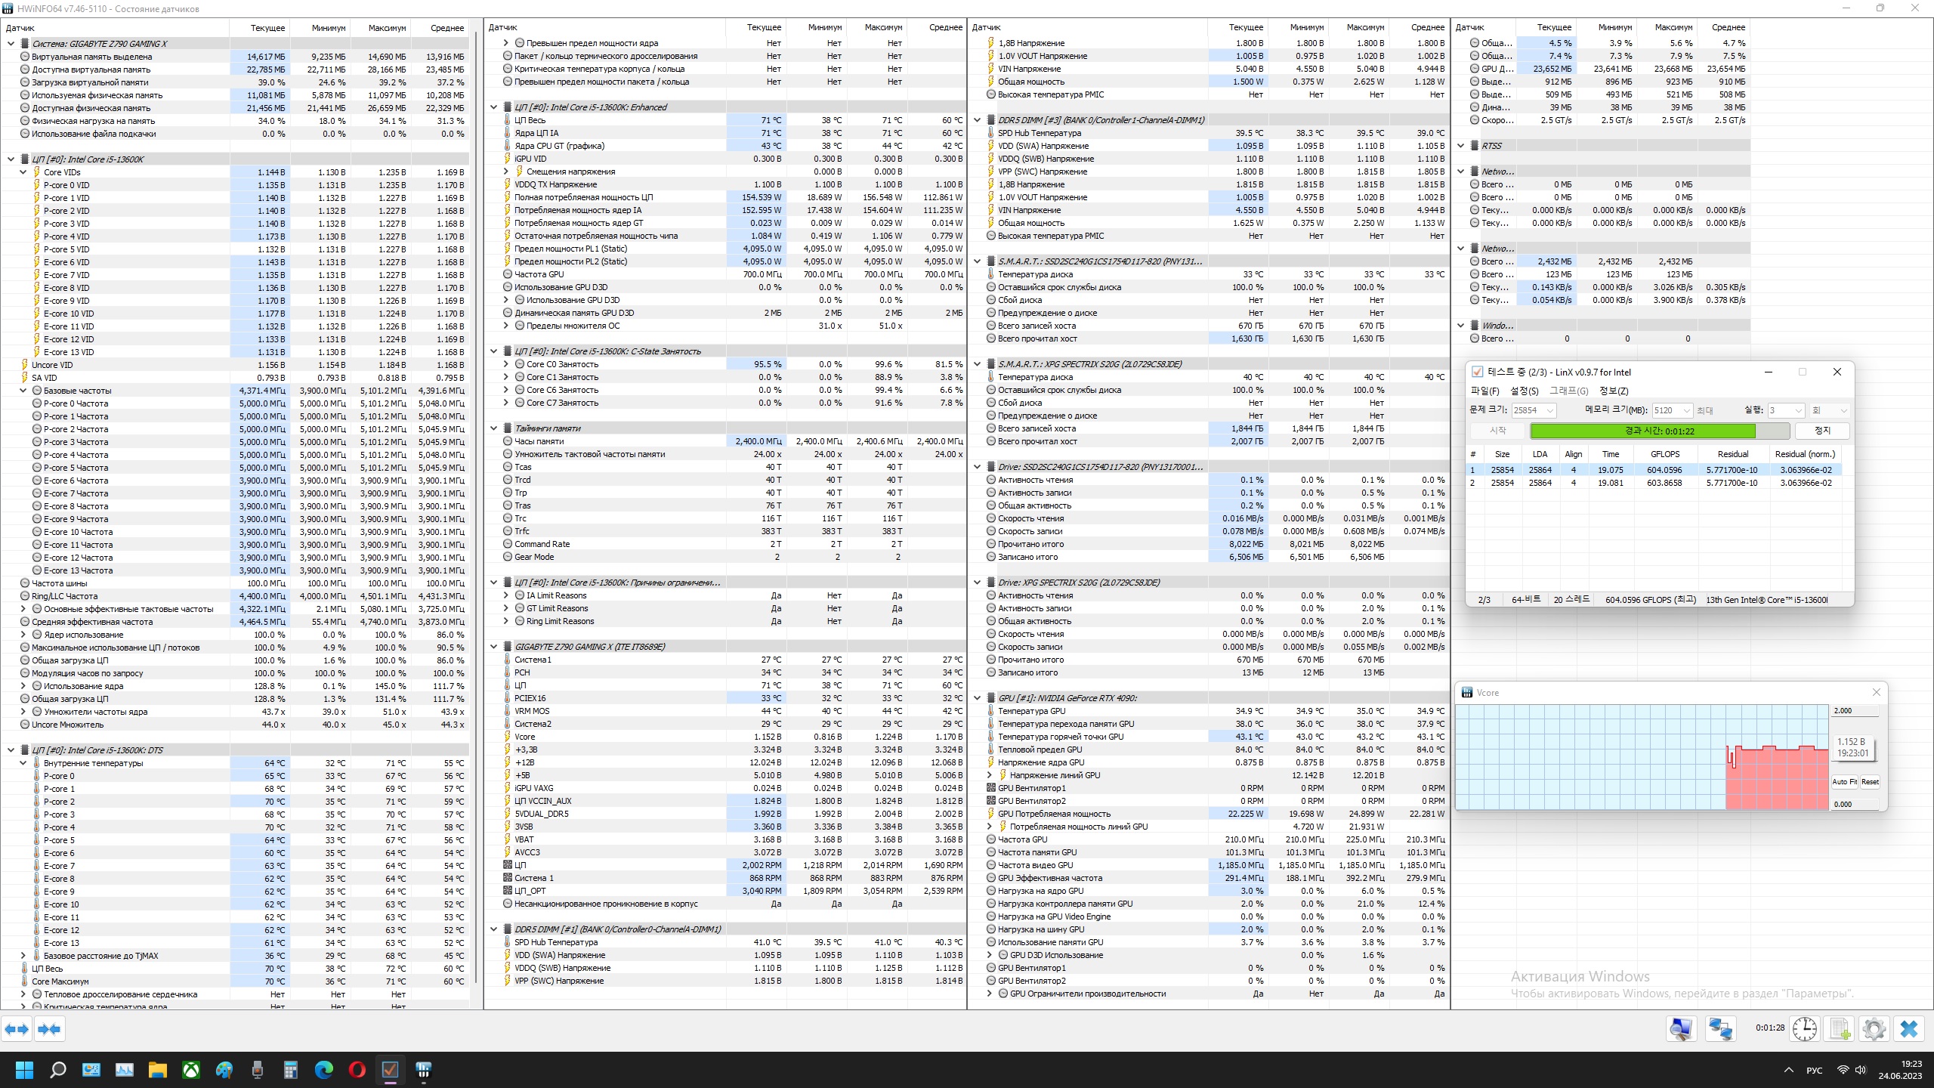This screenshot has height=1088, width=1934.
Task: Click the shrink-columns arrows icon
Action: (x=49, y=1029)
